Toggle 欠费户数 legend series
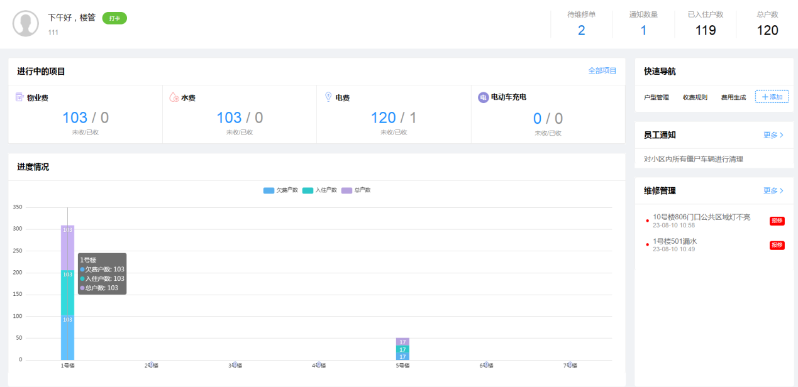The width and height of the screenshot is (798, 387). coord(280,190)
